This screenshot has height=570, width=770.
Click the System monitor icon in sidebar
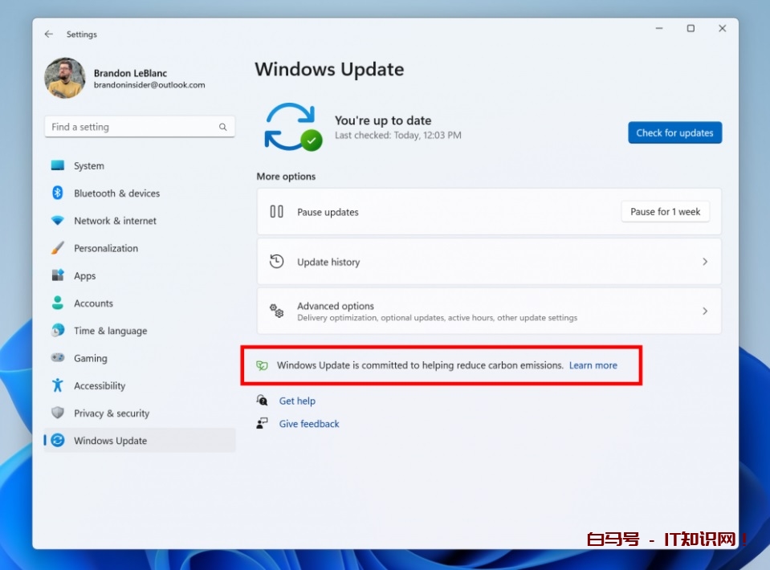(x=58, y=165)
